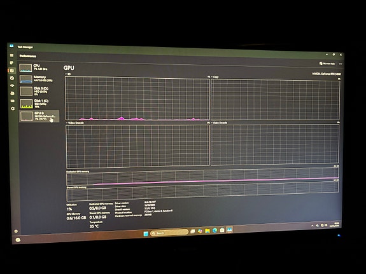Click the 0.1/8.0 GB shared memory value
This screenshot has width=366, height=274.
(x=98, y=217)
